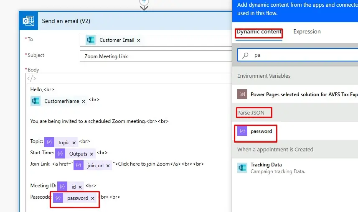Image resolution: width=358 pixels, height=212 pixels.
Task: Click the Tracking Data connector icon
Action: (x=242, y=168)
